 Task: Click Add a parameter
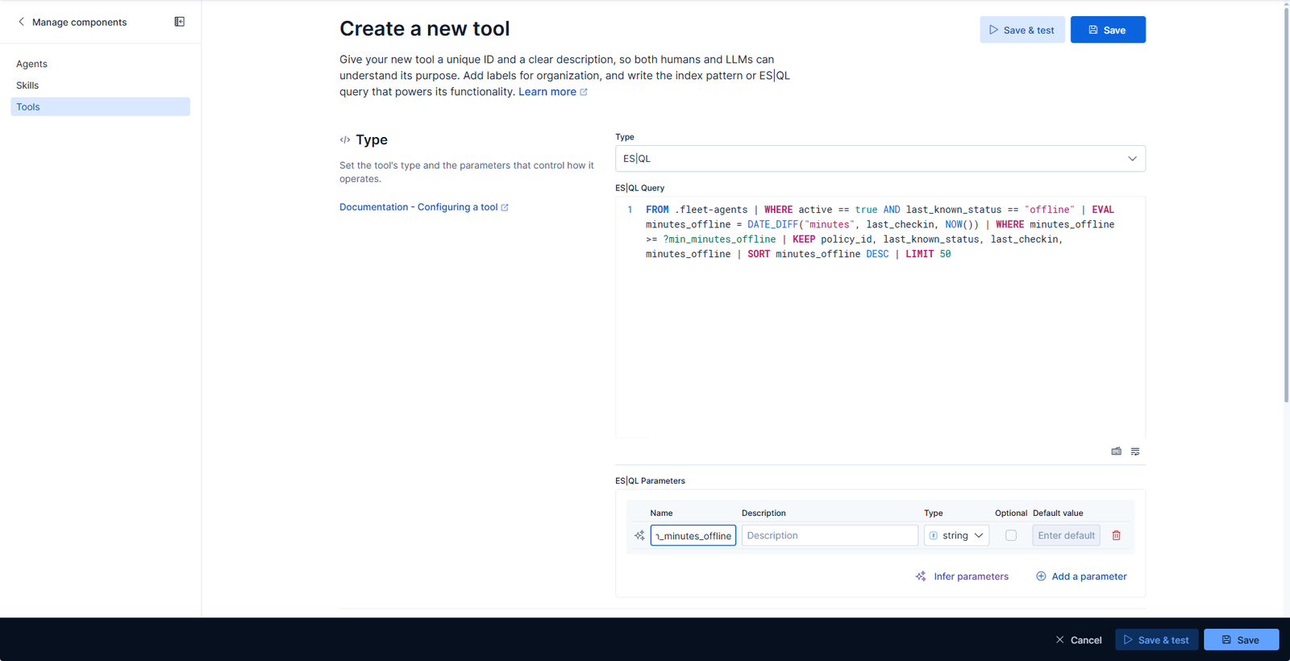[x=1081, y=576]
